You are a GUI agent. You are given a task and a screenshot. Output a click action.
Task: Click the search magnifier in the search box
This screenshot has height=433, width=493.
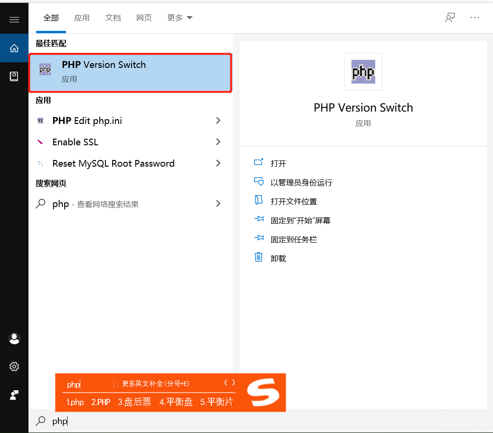40,421
